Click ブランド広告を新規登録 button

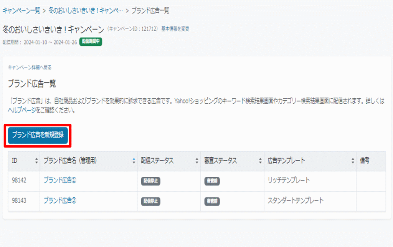click(x=38, y=135)
